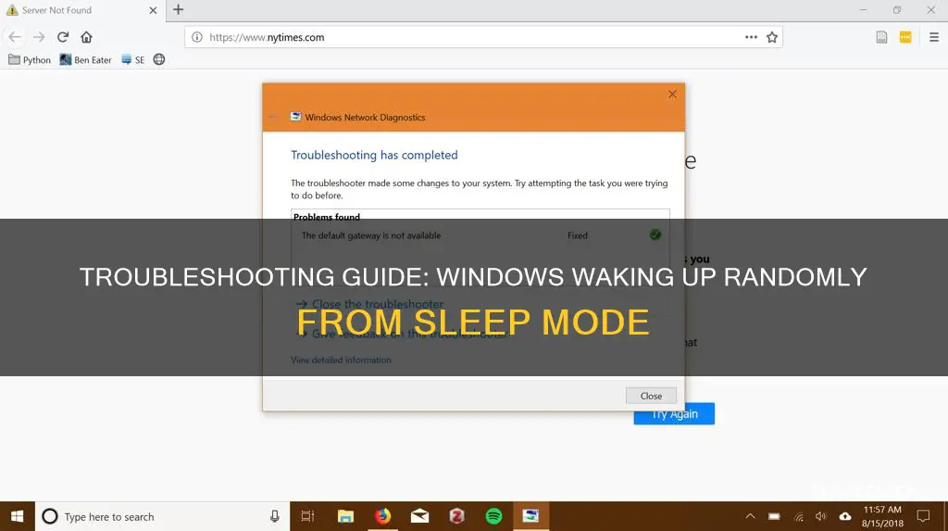Open the page actions three-dot menu
The height and width of the screenshot is (531, 948).
pyautogui.click(x=751, y=37)
